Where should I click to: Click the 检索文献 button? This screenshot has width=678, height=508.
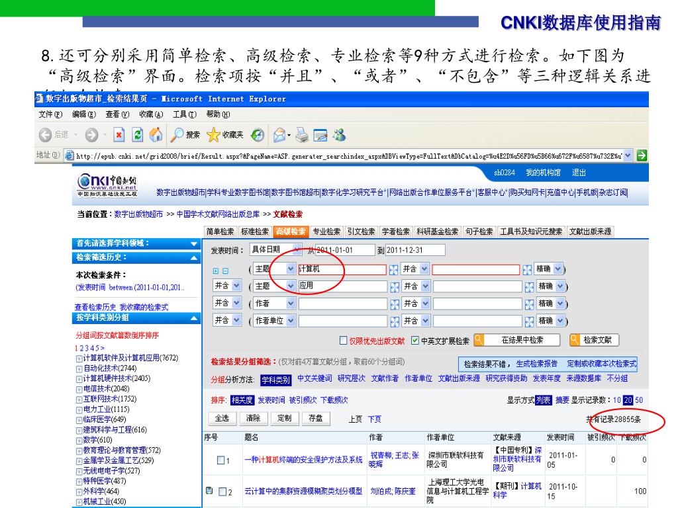point(594,340)
